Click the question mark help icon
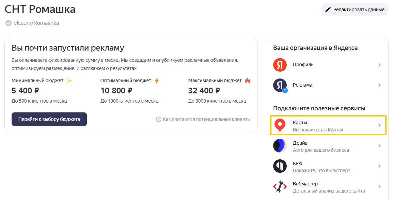The height and width of the screenshot is (199, 393). [158, 119]
